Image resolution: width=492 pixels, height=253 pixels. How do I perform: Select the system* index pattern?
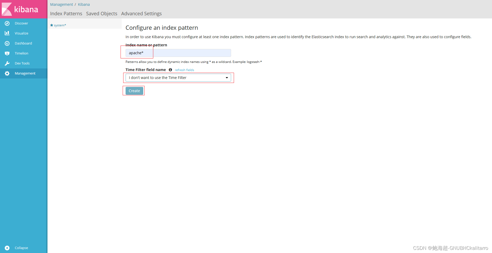(x=60, y=25)
